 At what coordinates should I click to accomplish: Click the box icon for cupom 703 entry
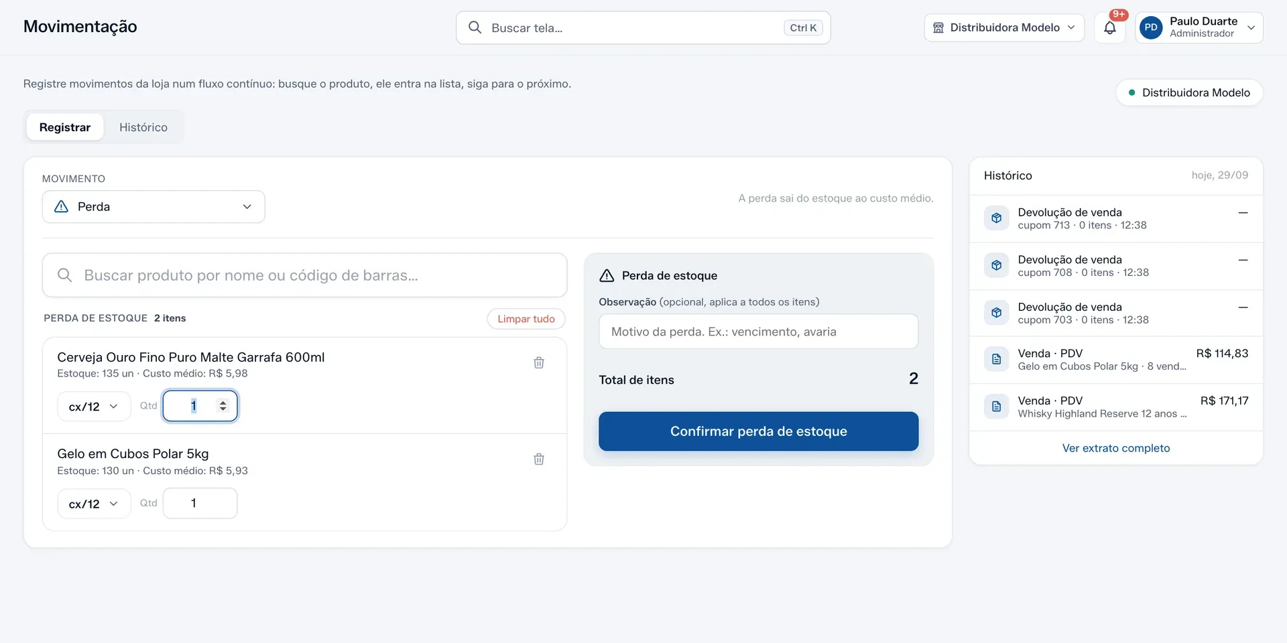[x=996, y=313]
